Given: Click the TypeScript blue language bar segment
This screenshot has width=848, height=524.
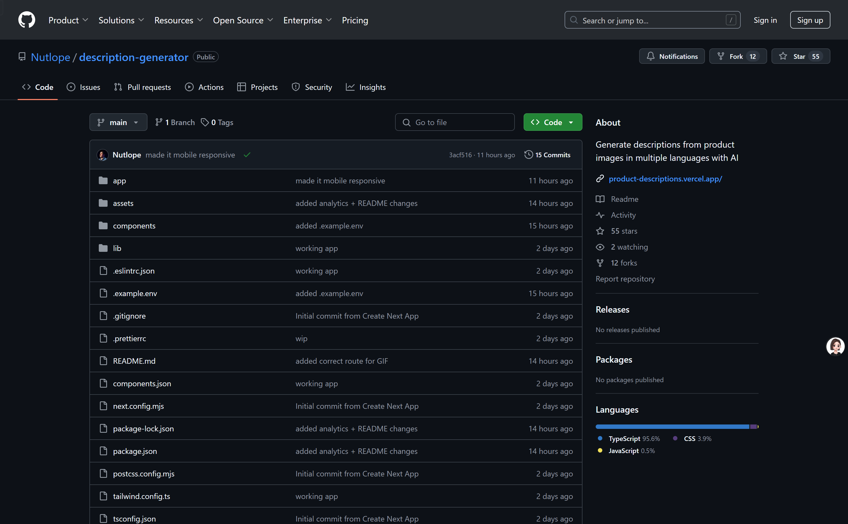Looking at the screenshot, I should [x=672, y=427].
